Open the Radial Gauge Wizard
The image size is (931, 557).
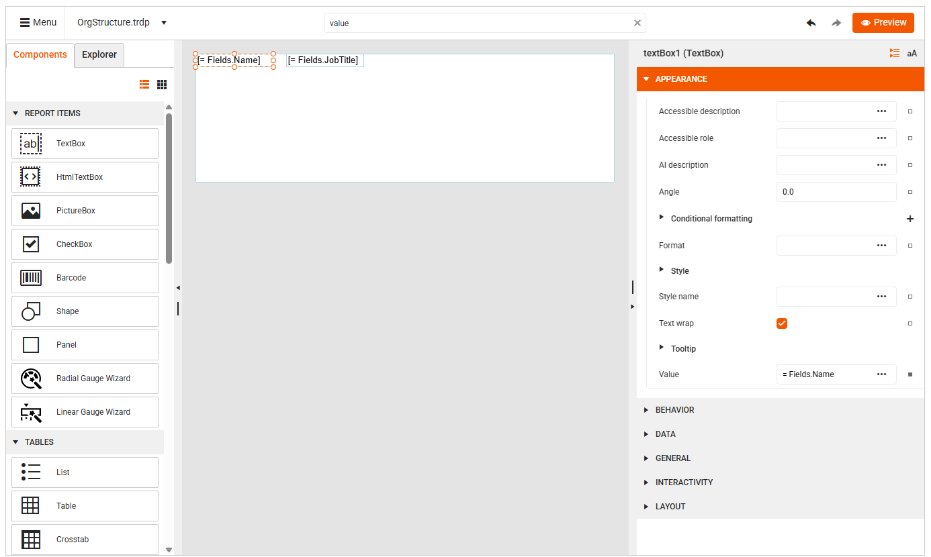85,378
